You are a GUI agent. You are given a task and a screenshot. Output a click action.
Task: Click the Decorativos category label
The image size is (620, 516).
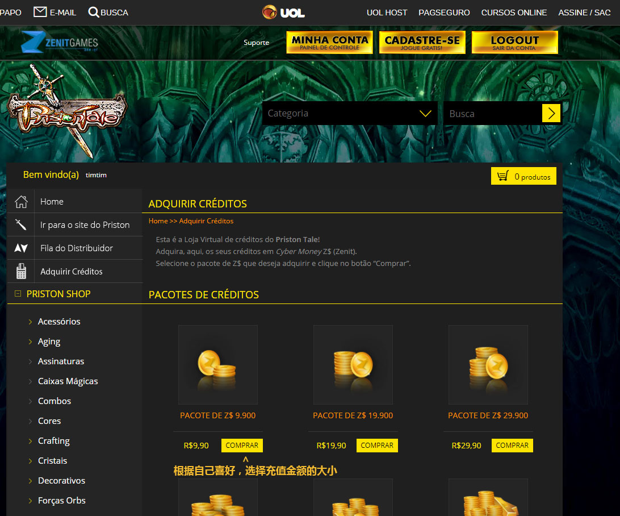click(62, 481)
